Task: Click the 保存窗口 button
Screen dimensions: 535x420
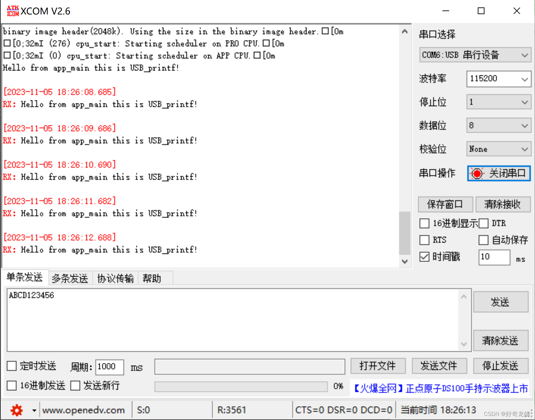Action: click(x=445, y=204)
